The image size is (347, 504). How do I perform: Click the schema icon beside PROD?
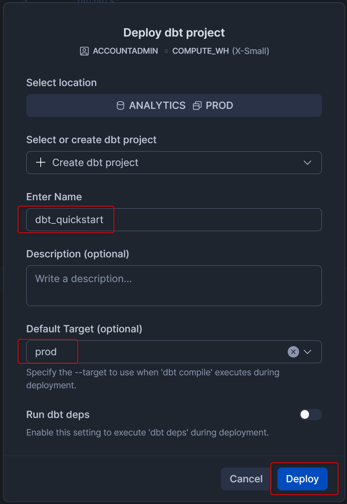coord(197,105)
